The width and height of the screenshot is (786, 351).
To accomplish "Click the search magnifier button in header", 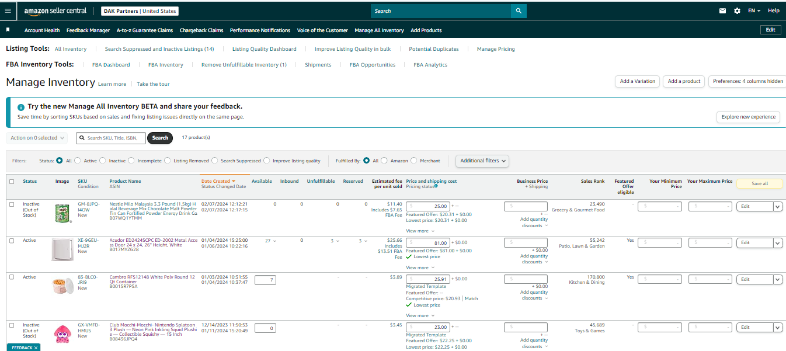I will [519, 11].
